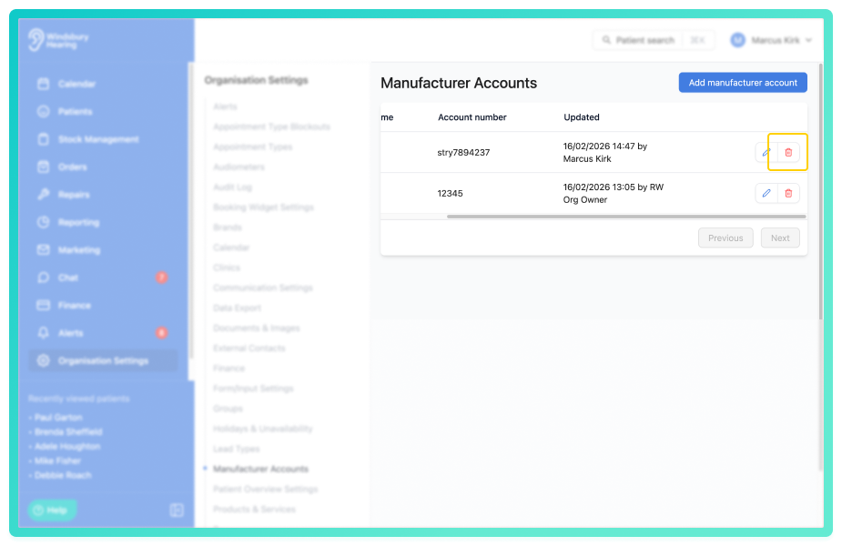Open settings page Products & Services
Screen dimensions: 842x546
[254, 510]
